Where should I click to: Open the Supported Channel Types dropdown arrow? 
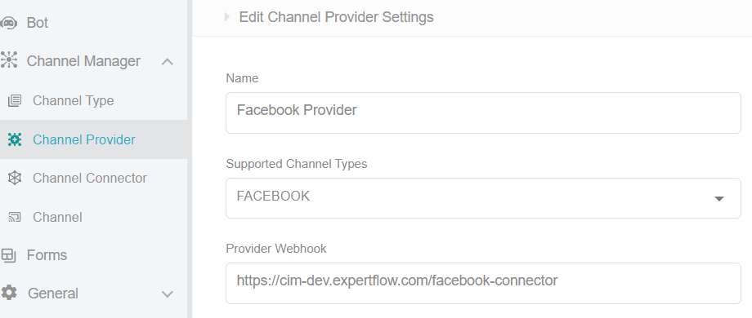719,198
